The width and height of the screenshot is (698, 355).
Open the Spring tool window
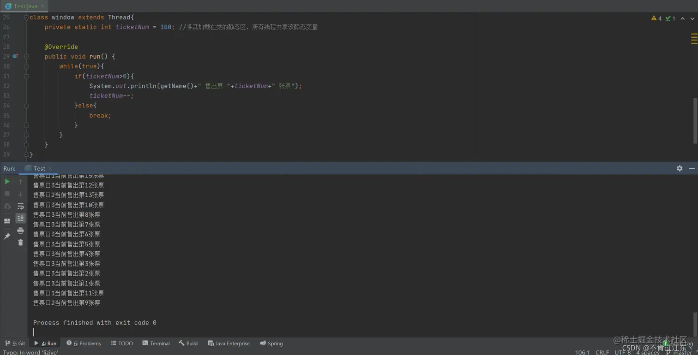(271, 343)
